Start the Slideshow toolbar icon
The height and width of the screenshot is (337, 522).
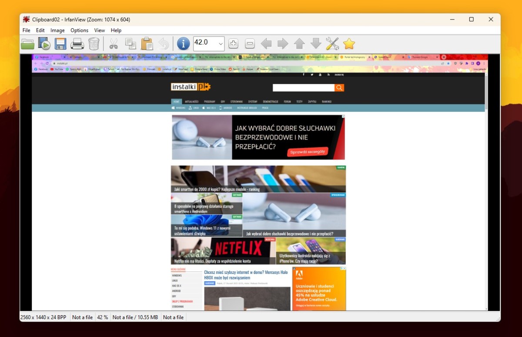pos(44,44)
